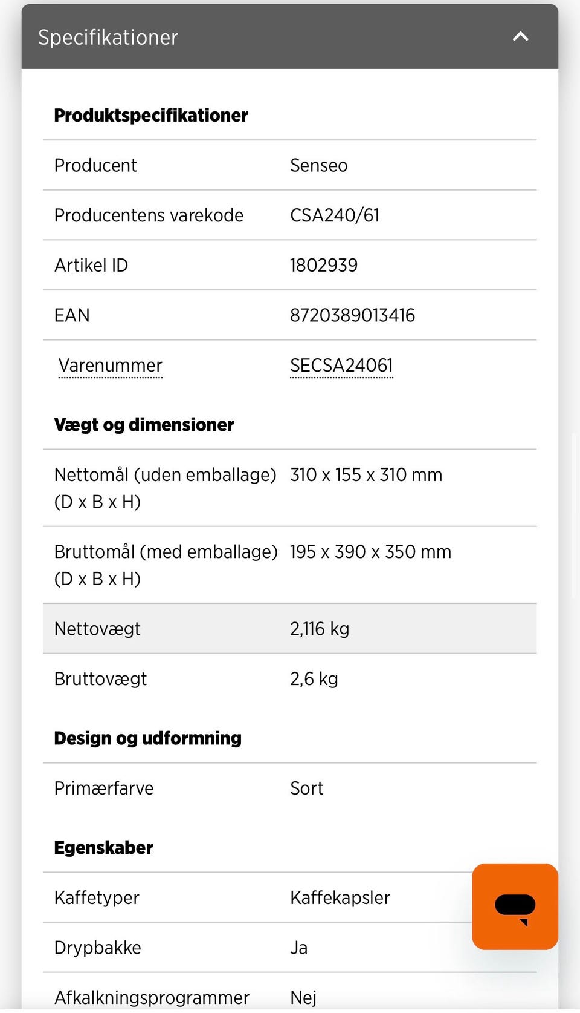Viewport: 580px width, 1013px height.
Task: Click the Produktspecifikationer section heading
Action: (151, 116)
